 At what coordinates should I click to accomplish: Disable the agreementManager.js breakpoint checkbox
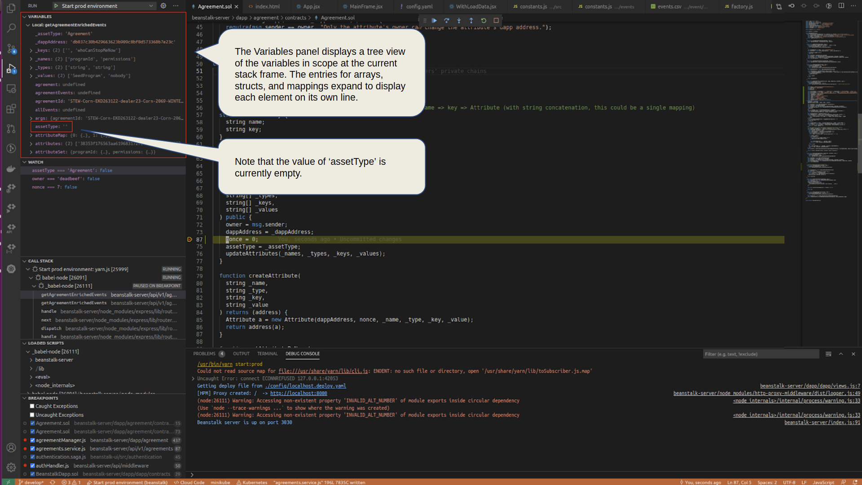(x=32, y=441)
